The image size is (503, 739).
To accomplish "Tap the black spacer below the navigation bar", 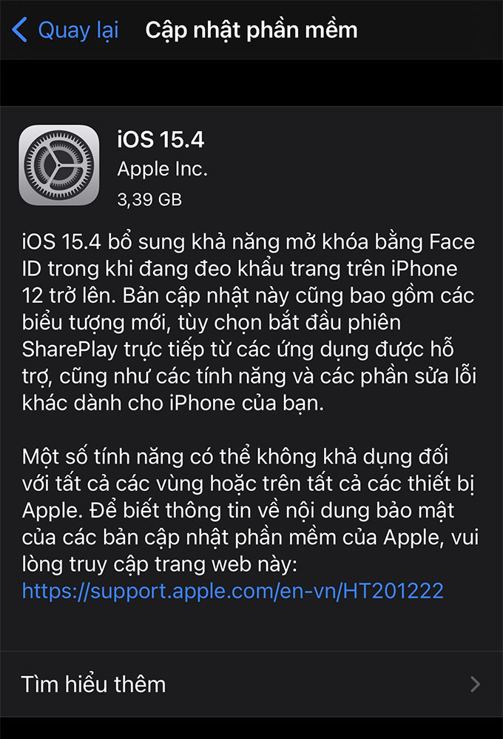I will 251,83.
